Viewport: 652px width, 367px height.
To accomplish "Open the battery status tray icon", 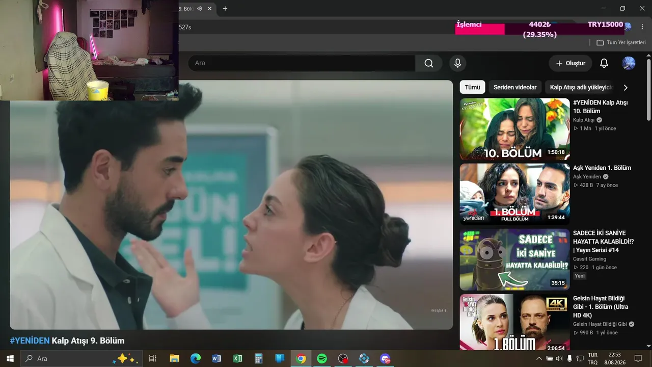I will point(550,358).
